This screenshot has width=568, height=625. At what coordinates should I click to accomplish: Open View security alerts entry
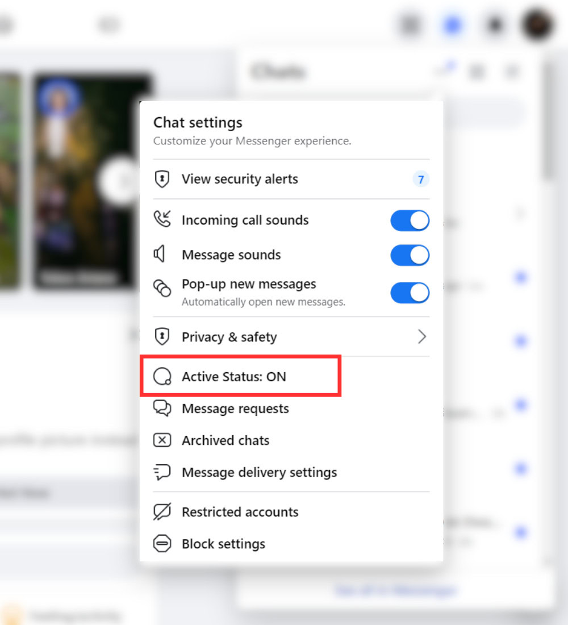(291, 179)
